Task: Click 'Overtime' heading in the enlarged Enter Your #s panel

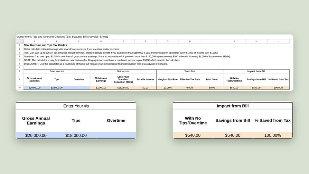Action: click(116, 121)
